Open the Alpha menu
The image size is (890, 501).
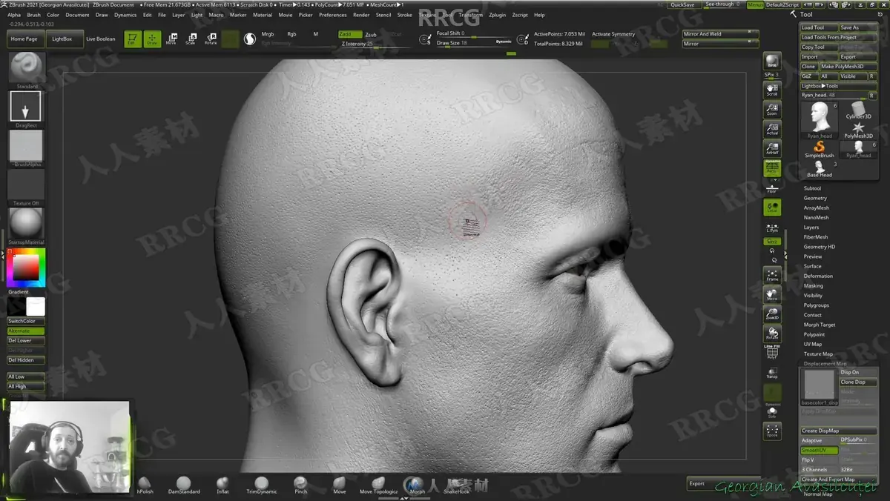click(14, 15)
